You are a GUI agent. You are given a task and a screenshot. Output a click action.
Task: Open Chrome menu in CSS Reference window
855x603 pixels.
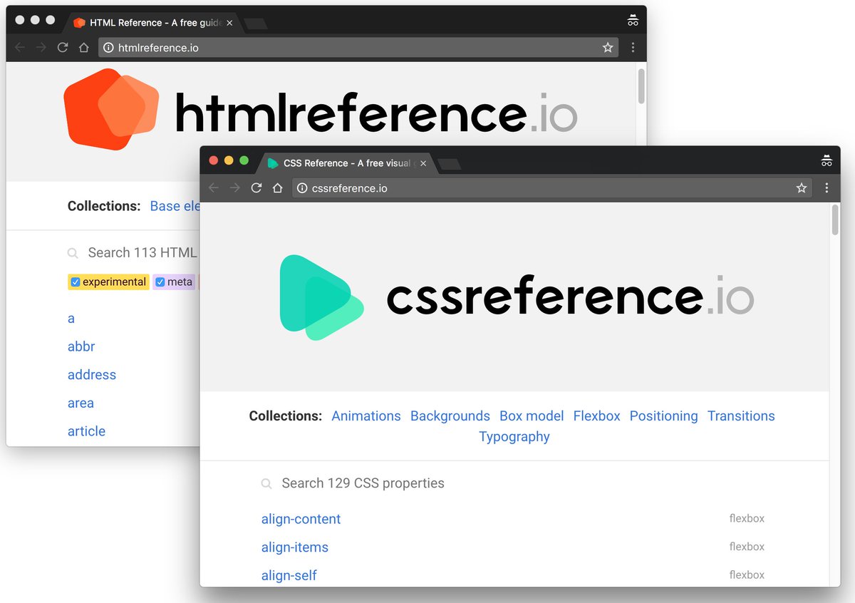[826, 188]
